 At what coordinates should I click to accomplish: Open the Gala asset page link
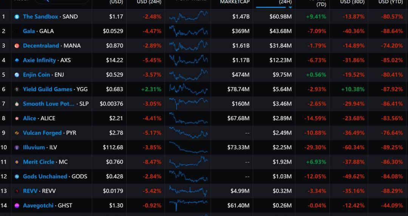tap(29, 31)
